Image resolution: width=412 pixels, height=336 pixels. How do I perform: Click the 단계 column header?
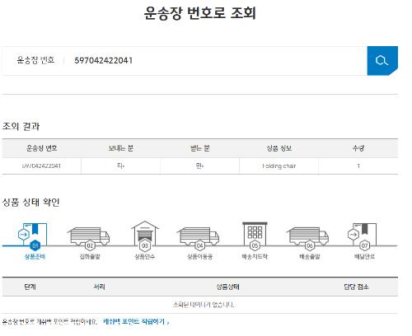pyautogui.click(x=30, y=287)
